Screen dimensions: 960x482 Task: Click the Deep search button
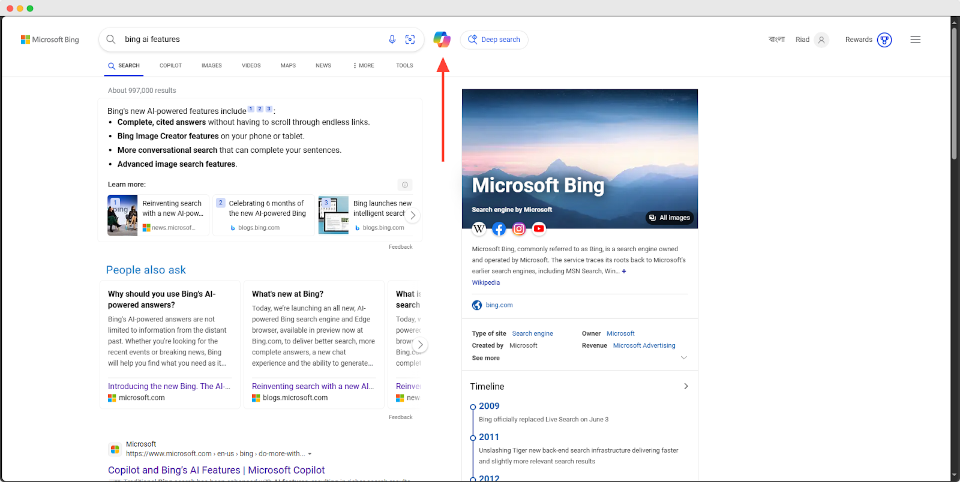[494, 40]
